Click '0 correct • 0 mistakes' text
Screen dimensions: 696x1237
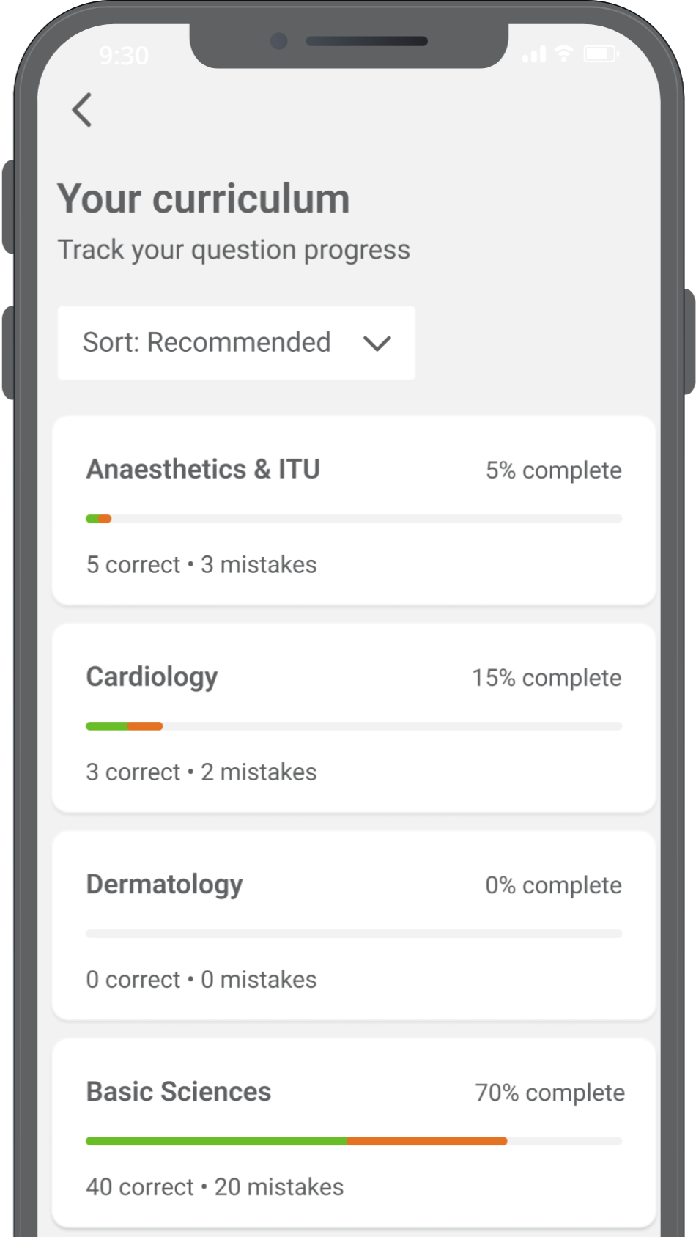201,980
